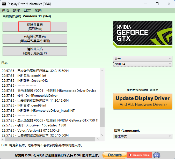Click the yellow Donate button

115,155
